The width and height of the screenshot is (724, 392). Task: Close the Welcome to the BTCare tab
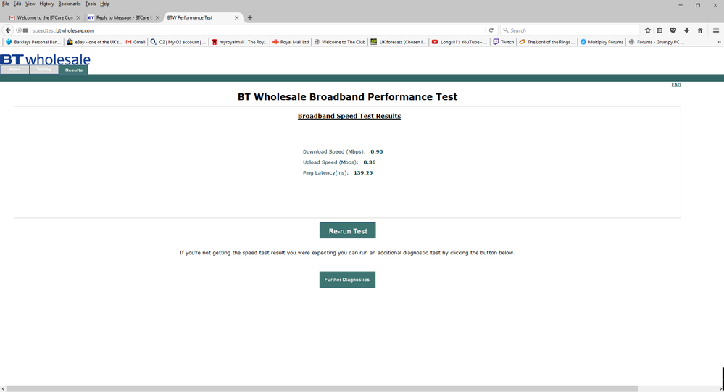(78, 17)
